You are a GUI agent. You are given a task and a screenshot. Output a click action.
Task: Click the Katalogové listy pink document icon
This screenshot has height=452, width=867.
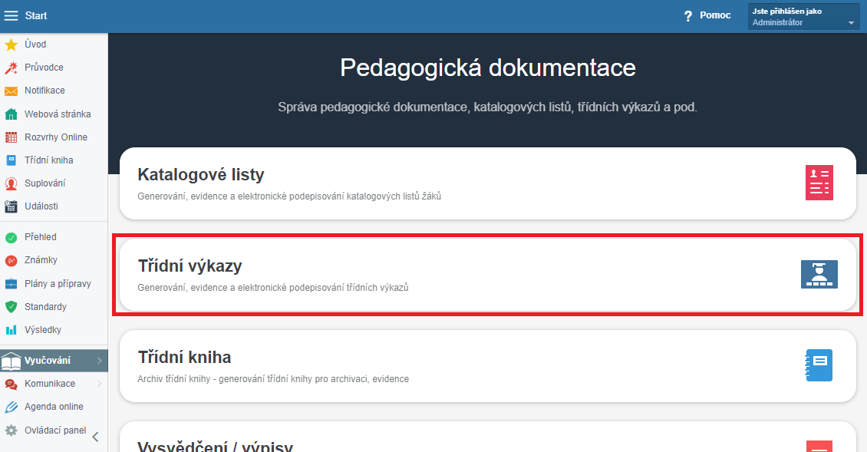tap(819, 183)
